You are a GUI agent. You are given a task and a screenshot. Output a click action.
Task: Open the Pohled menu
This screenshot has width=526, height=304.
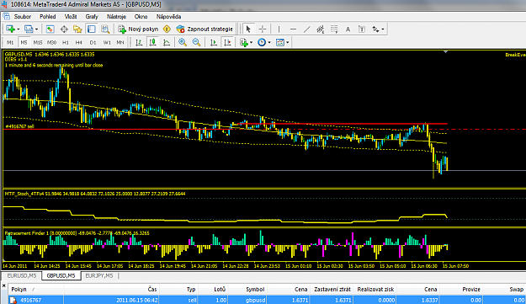tap(48, 17)
